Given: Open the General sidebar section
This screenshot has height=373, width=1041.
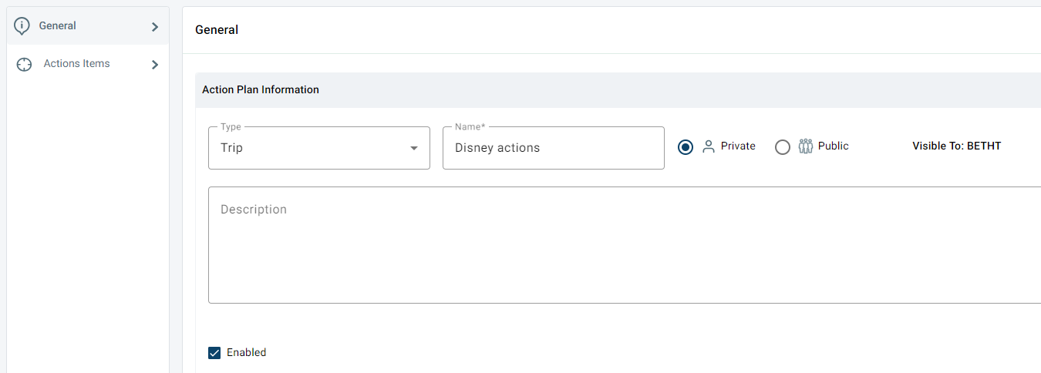Looking at the screenshot, I should coord(88,26).
